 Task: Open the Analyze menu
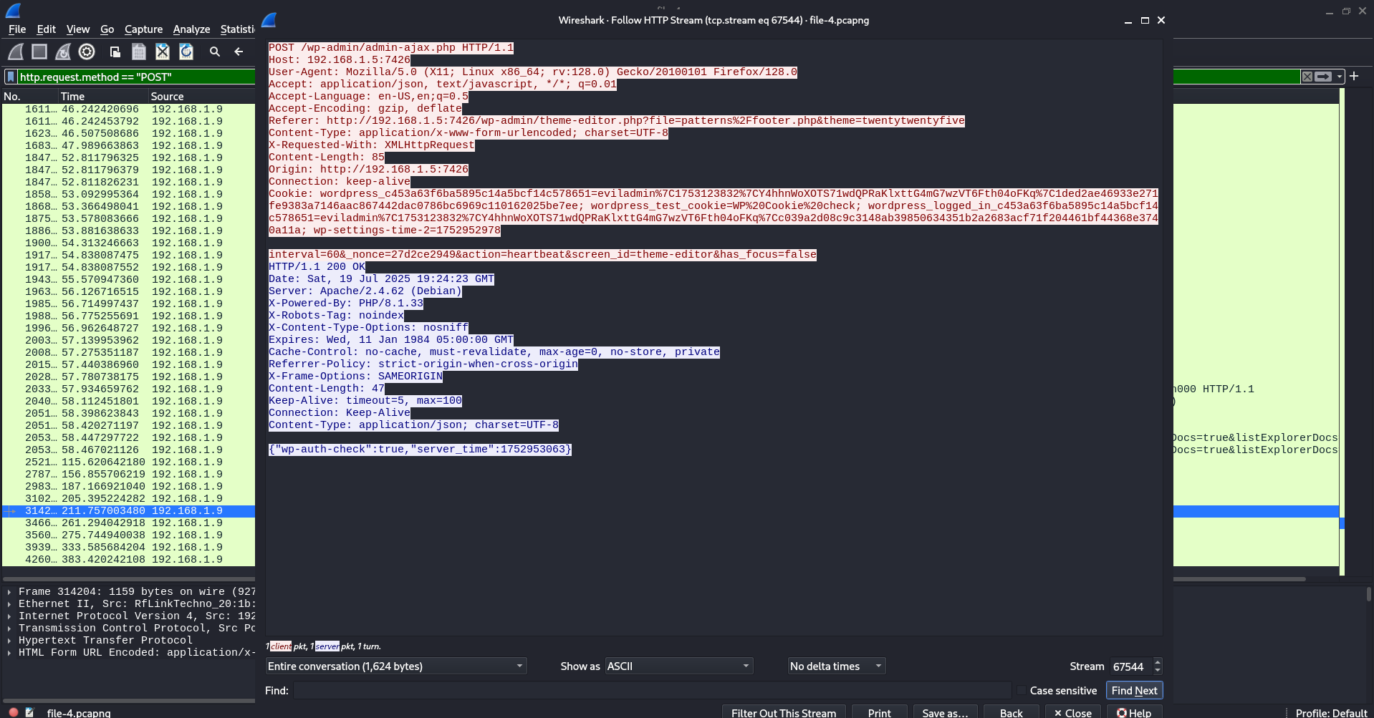191,29
